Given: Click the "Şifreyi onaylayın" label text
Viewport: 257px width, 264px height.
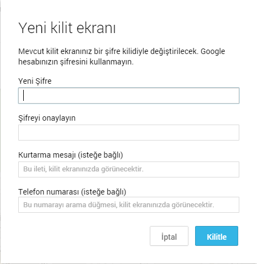Looking at the screenshot, I should tap(47, 118).
